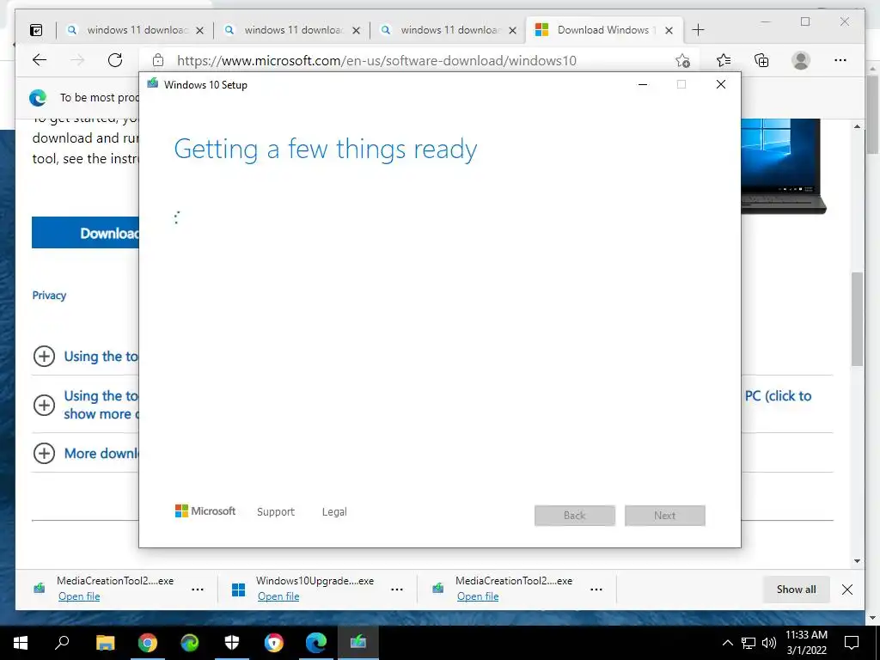Screen dimensions: 880x660
Task: Switch to Microsoft Edge in taskbar
Action: coord(316,643)
